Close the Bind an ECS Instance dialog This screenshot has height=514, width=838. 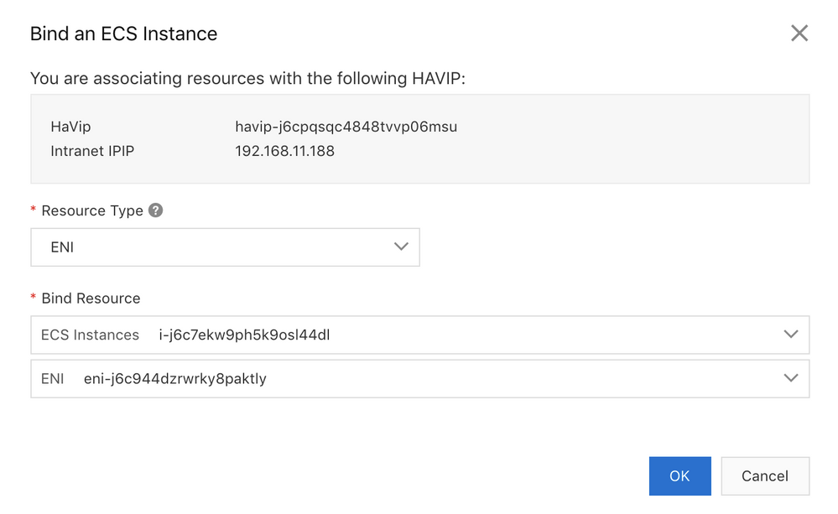[799, 34]
